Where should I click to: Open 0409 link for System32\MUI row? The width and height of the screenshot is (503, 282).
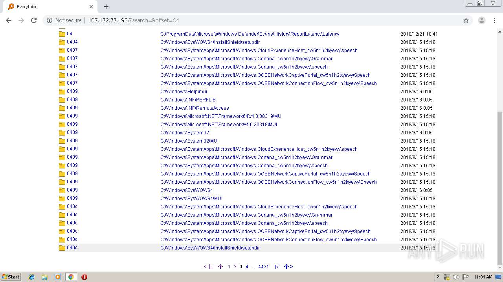[x=72, y=141]
